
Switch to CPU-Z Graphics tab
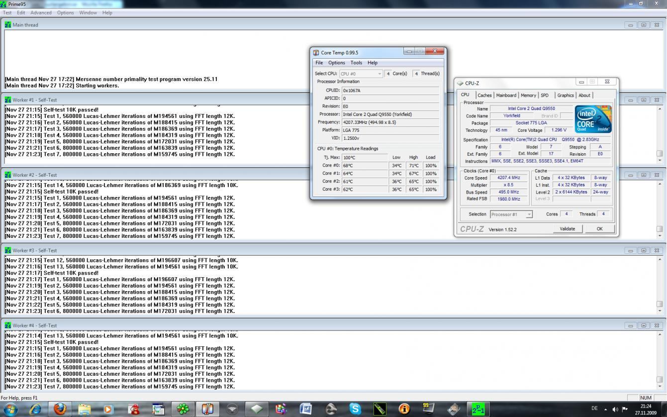[x=566, y=96]
